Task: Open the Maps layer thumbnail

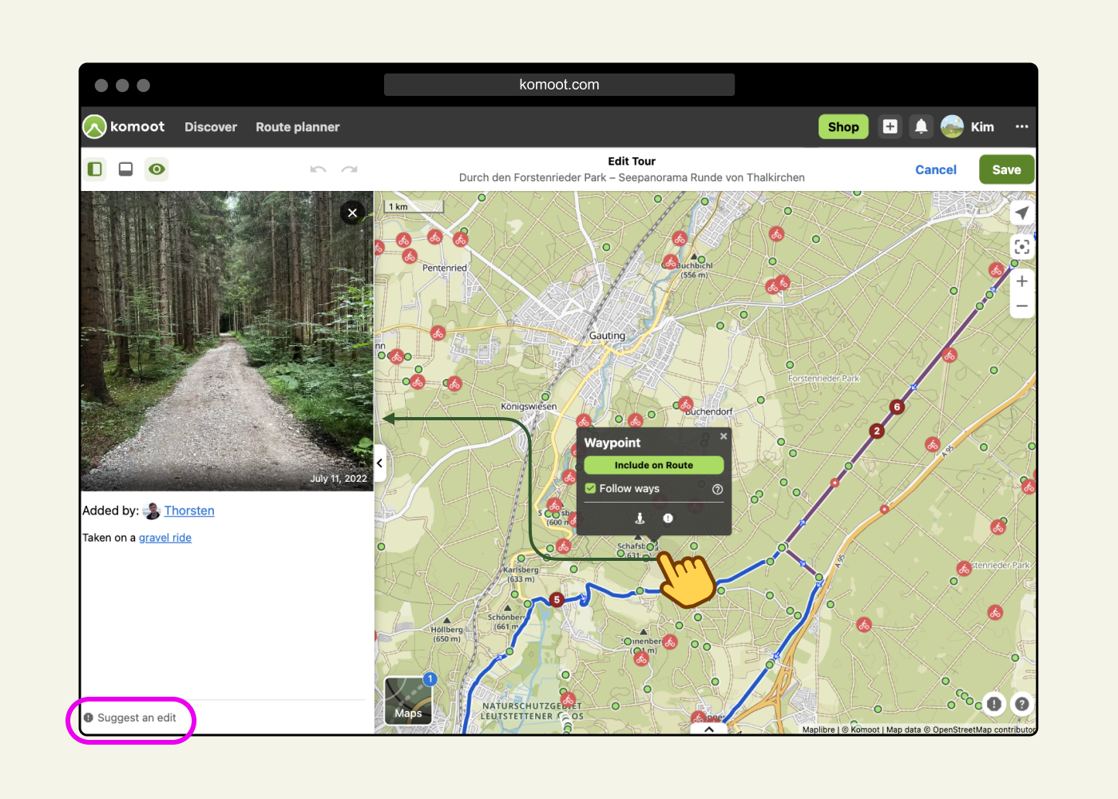Action: (x=408, y=701)
